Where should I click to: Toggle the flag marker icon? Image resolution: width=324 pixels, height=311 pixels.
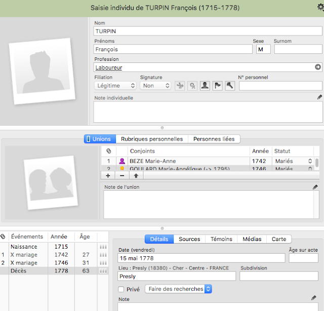point(217,86)
